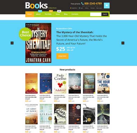Image resolution: width=137 pixels, height=133 pixels.
Task: Focus the search text field
Action: click(96, 14)
